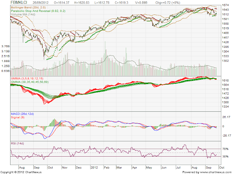Click the 3.76B volume axis label
The width and height of the screenshot is (232, 174).
5,46
